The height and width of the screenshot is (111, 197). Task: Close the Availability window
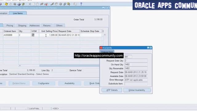coord(151,48)
